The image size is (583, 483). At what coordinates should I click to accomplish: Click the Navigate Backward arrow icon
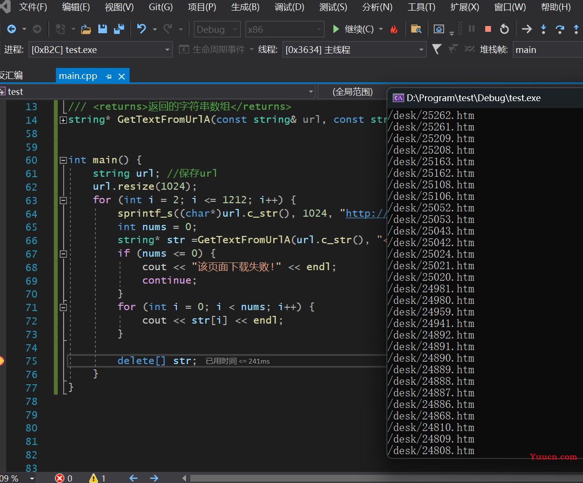point(12,29)
